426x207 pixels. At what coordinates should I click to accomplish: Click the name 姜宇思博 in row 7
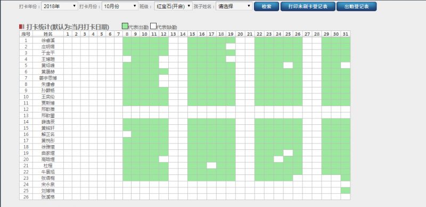click(x=48, y=78)
